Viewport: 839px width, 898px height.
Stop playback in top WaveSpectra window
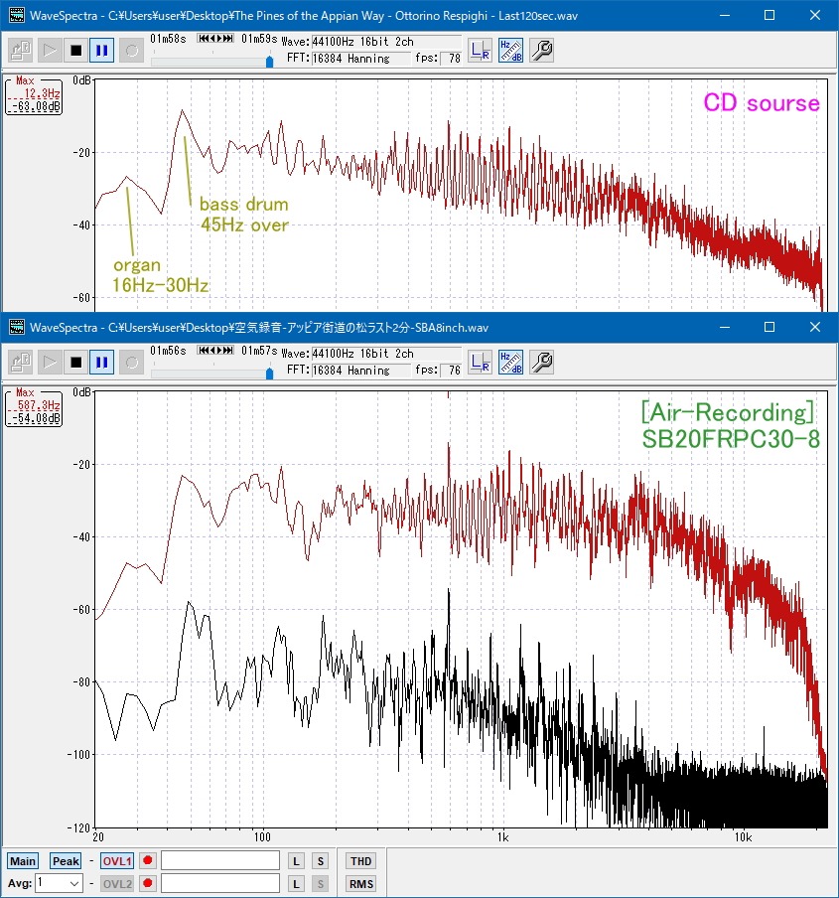coord(75,51)
